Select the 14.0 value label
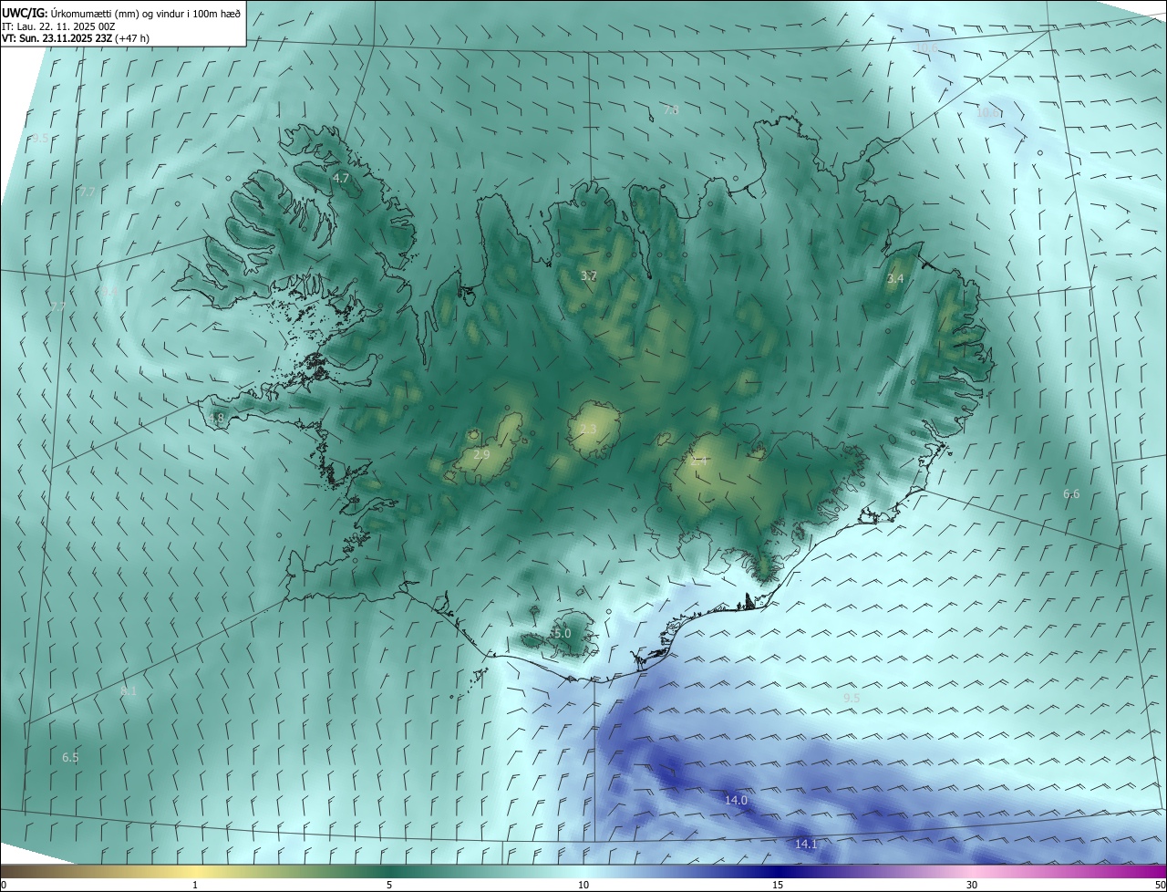The height and width of the screenshot is (892, 1167). [x=736, y=800]
